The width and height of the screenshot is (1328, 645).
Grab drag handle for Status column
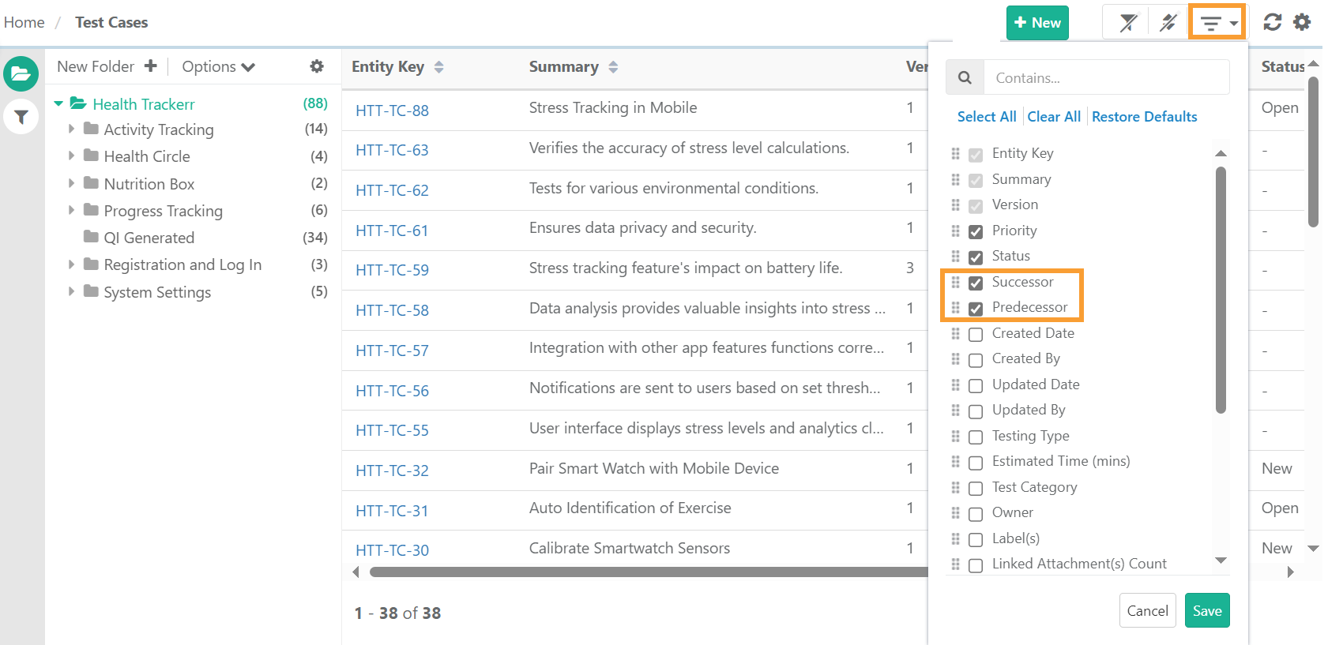(955, 256)
